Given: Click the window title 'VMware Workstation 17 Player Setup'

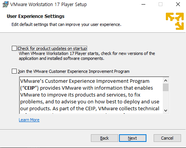Looking at the screenshot, I should 48,5.
